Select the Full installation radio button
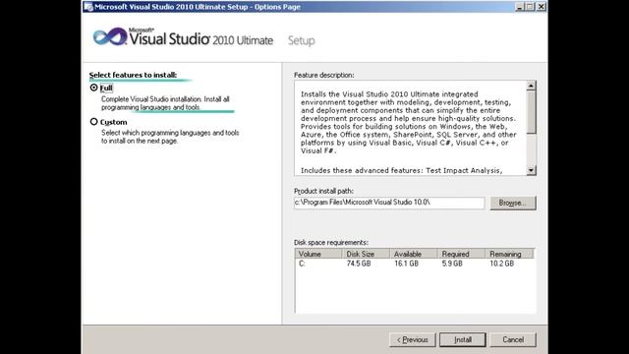This screenshot has height=354, width=629. [94, 88]
